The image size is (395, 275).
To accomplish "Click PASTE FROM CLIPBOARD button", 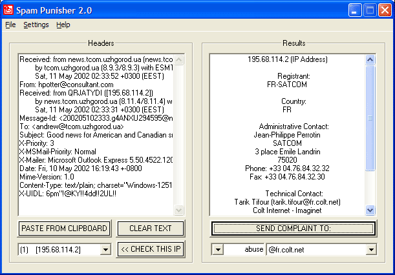I will [x=64, y=229].
